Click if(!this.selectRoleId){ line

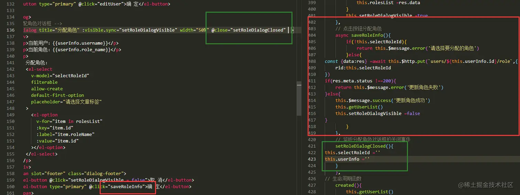point(377,42)
